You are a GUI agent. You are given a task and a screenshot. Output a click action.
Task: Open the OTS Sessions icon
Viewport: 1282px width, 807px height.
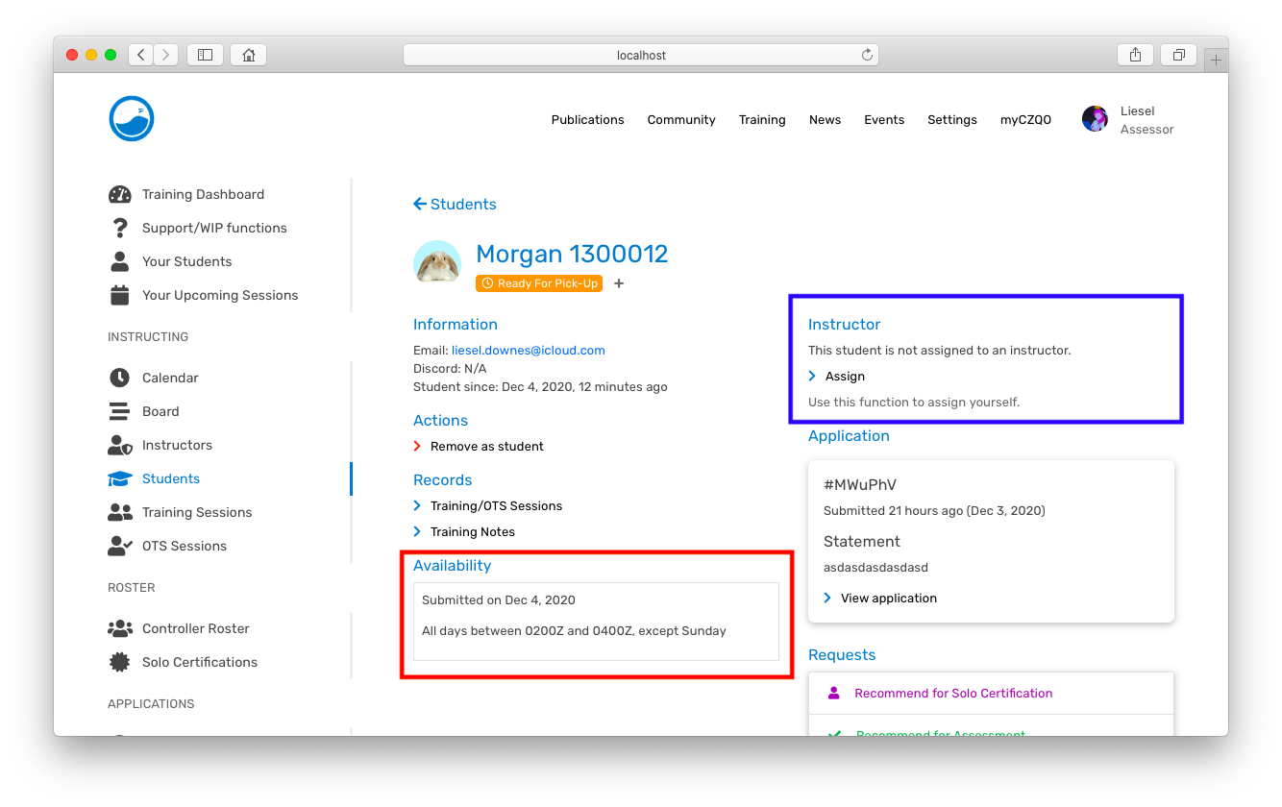point(120,546)
